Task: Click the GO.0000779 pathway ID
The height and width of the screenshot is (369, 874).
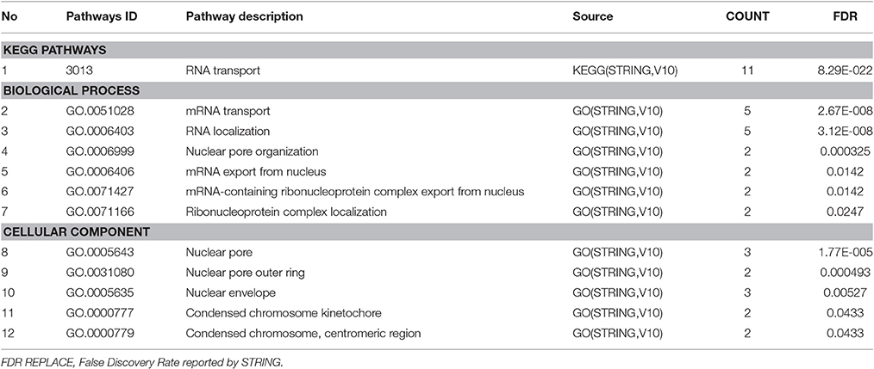Action: [x=100, y=334]
